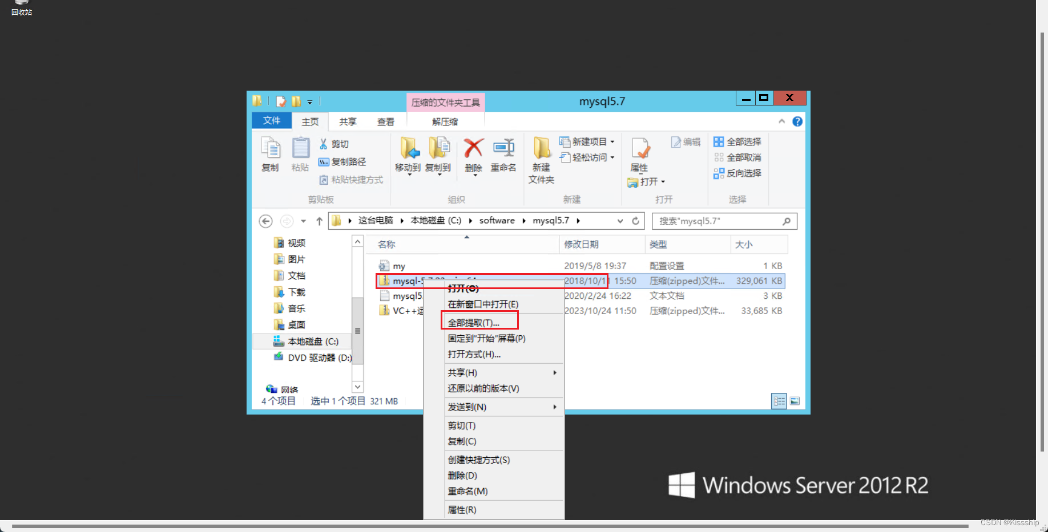Click 这台电脑 in address bar breadcrumb
This screenshot has height=532, width=1048.
click(x=376, y=221)
